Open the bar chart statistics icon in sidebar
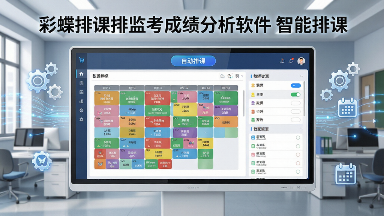 pos(81,101)
